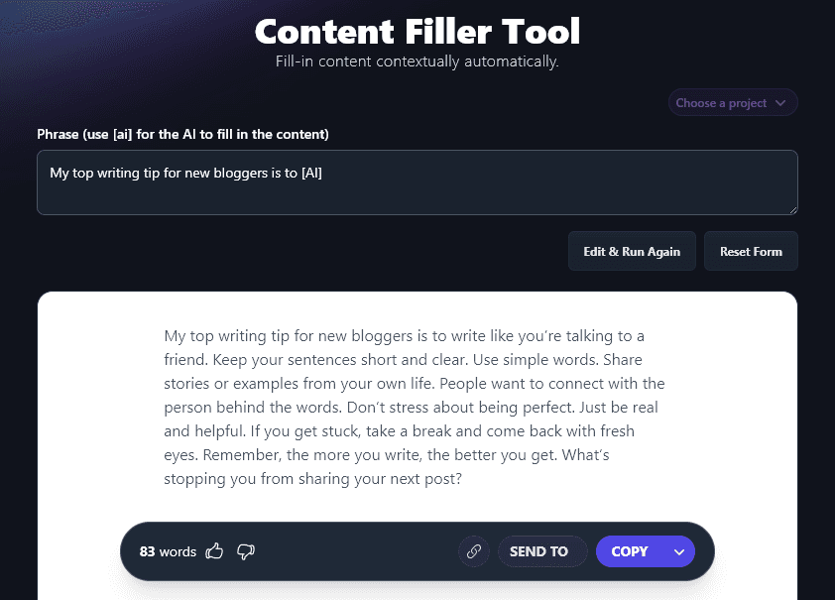Click the Content Filler Tool heading
The height and width of the screenshot is (600, 835).
(x=417, y=32)
